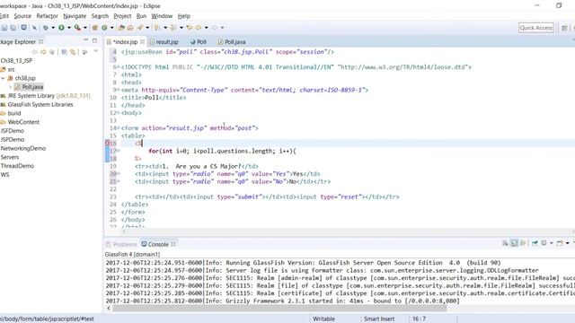The height and width of the screenshot is (323, 575).
Task: Open the Navigate menu
Action: click(75, 16)
